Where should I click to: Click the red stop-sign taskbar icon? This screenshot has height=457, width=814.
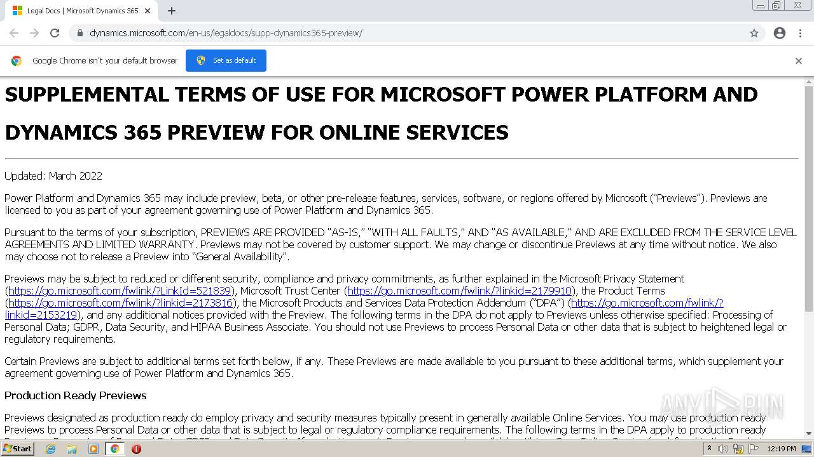tap(136, 449)
